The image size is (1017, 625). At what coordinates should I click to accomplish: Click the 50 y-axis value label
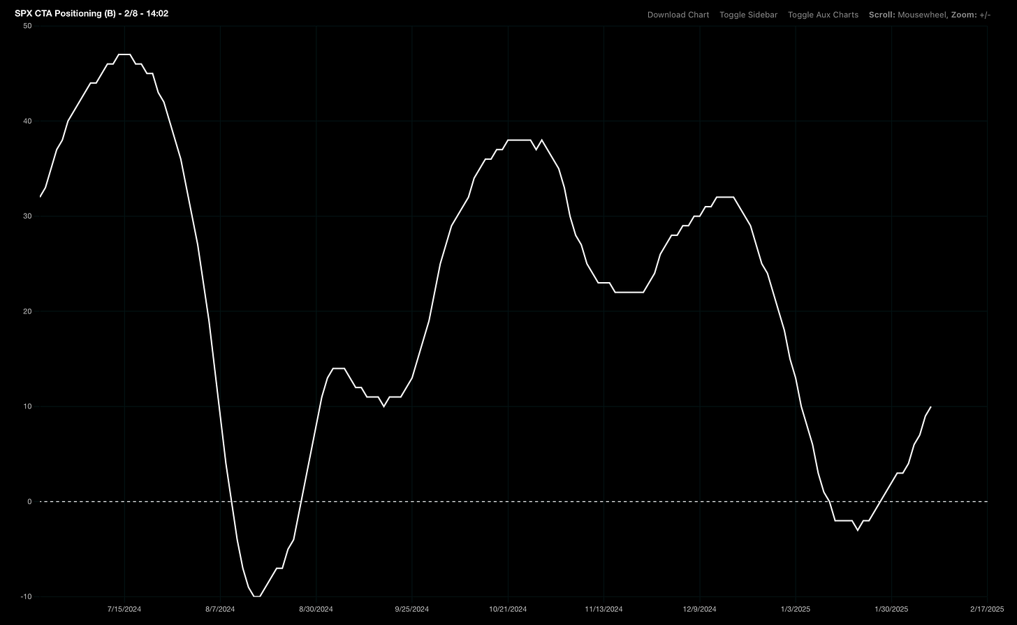[x=27, y=26]
